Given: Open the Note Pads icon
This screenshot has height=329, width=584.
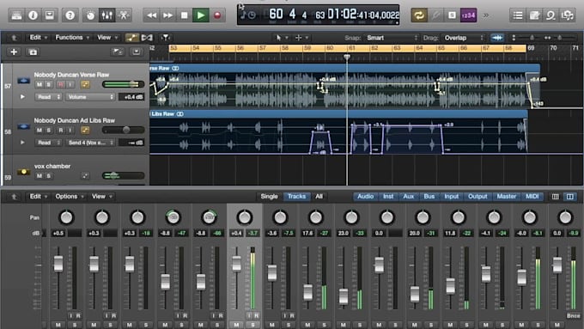Looking at the screenshot, I should (534, 15).
